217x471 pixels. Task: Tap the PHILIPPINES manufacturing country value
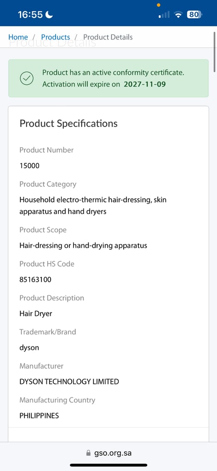coord(39,416)
